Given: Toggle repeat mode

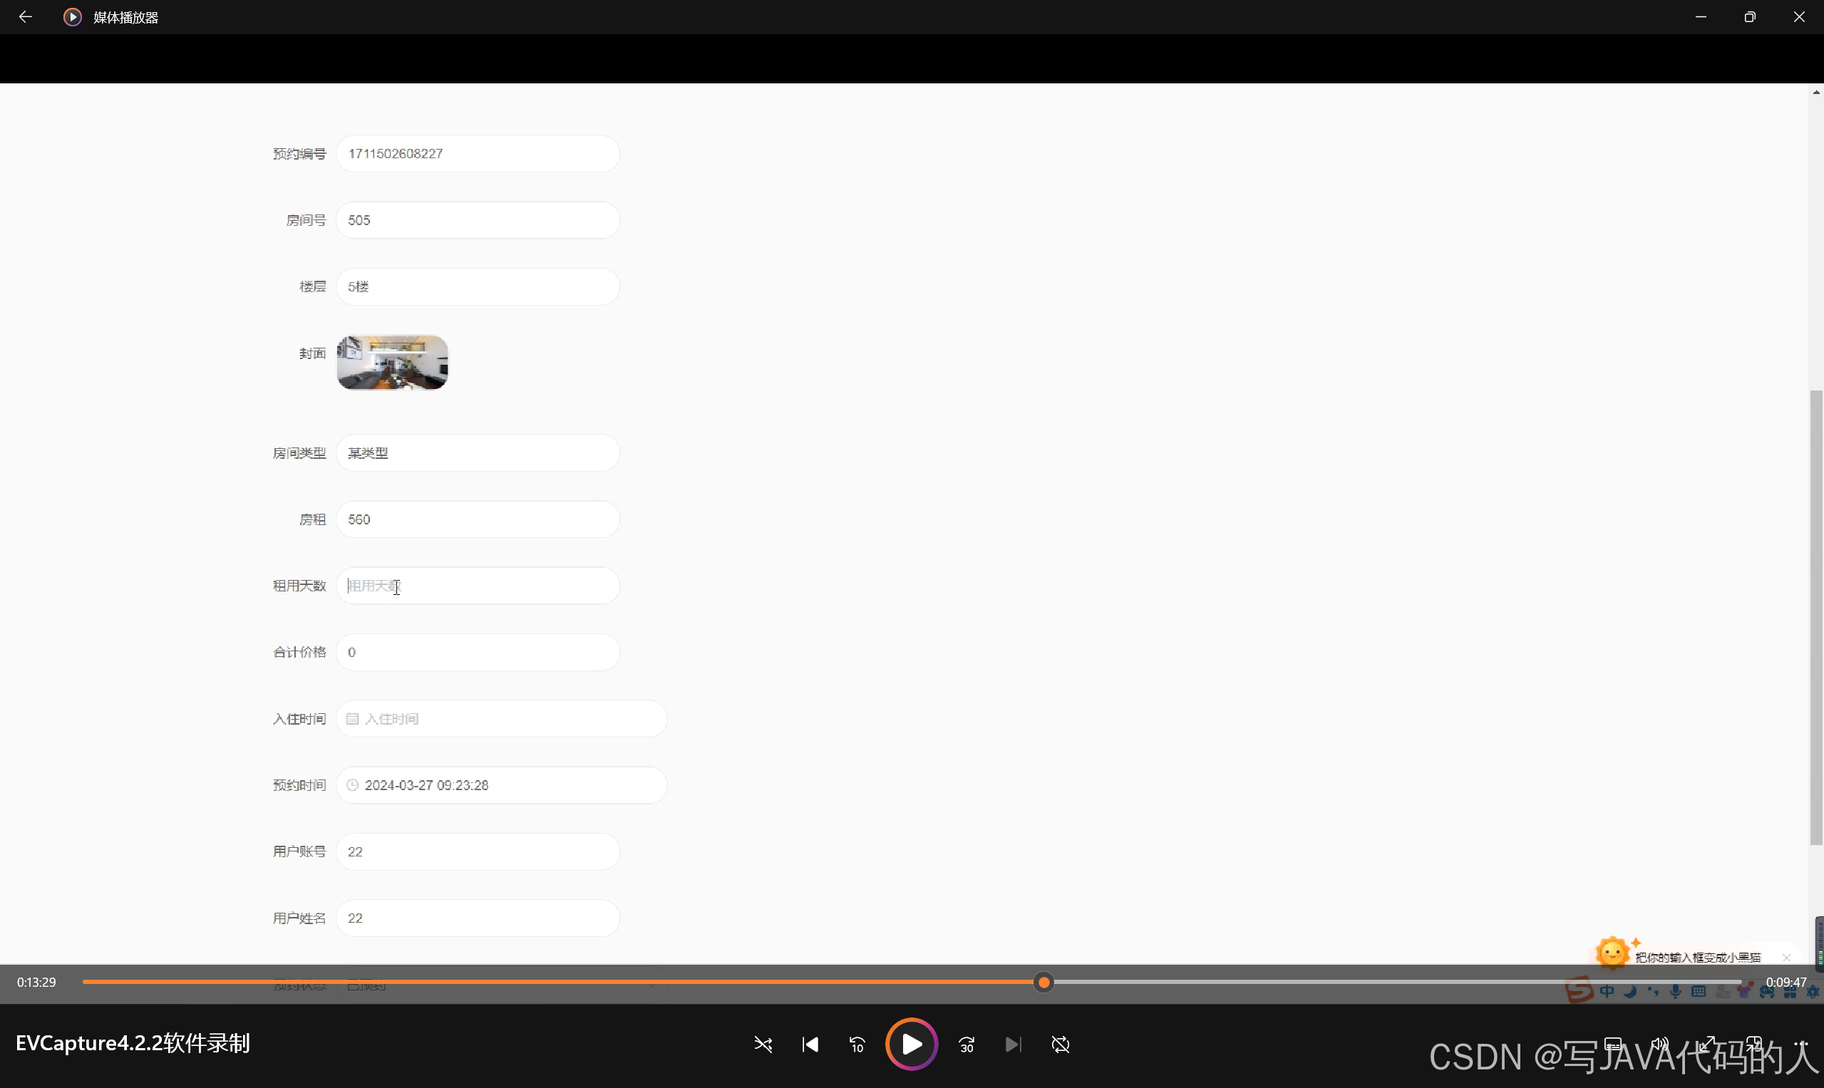Looking at the screenshot, I should click(1061, 1044).
